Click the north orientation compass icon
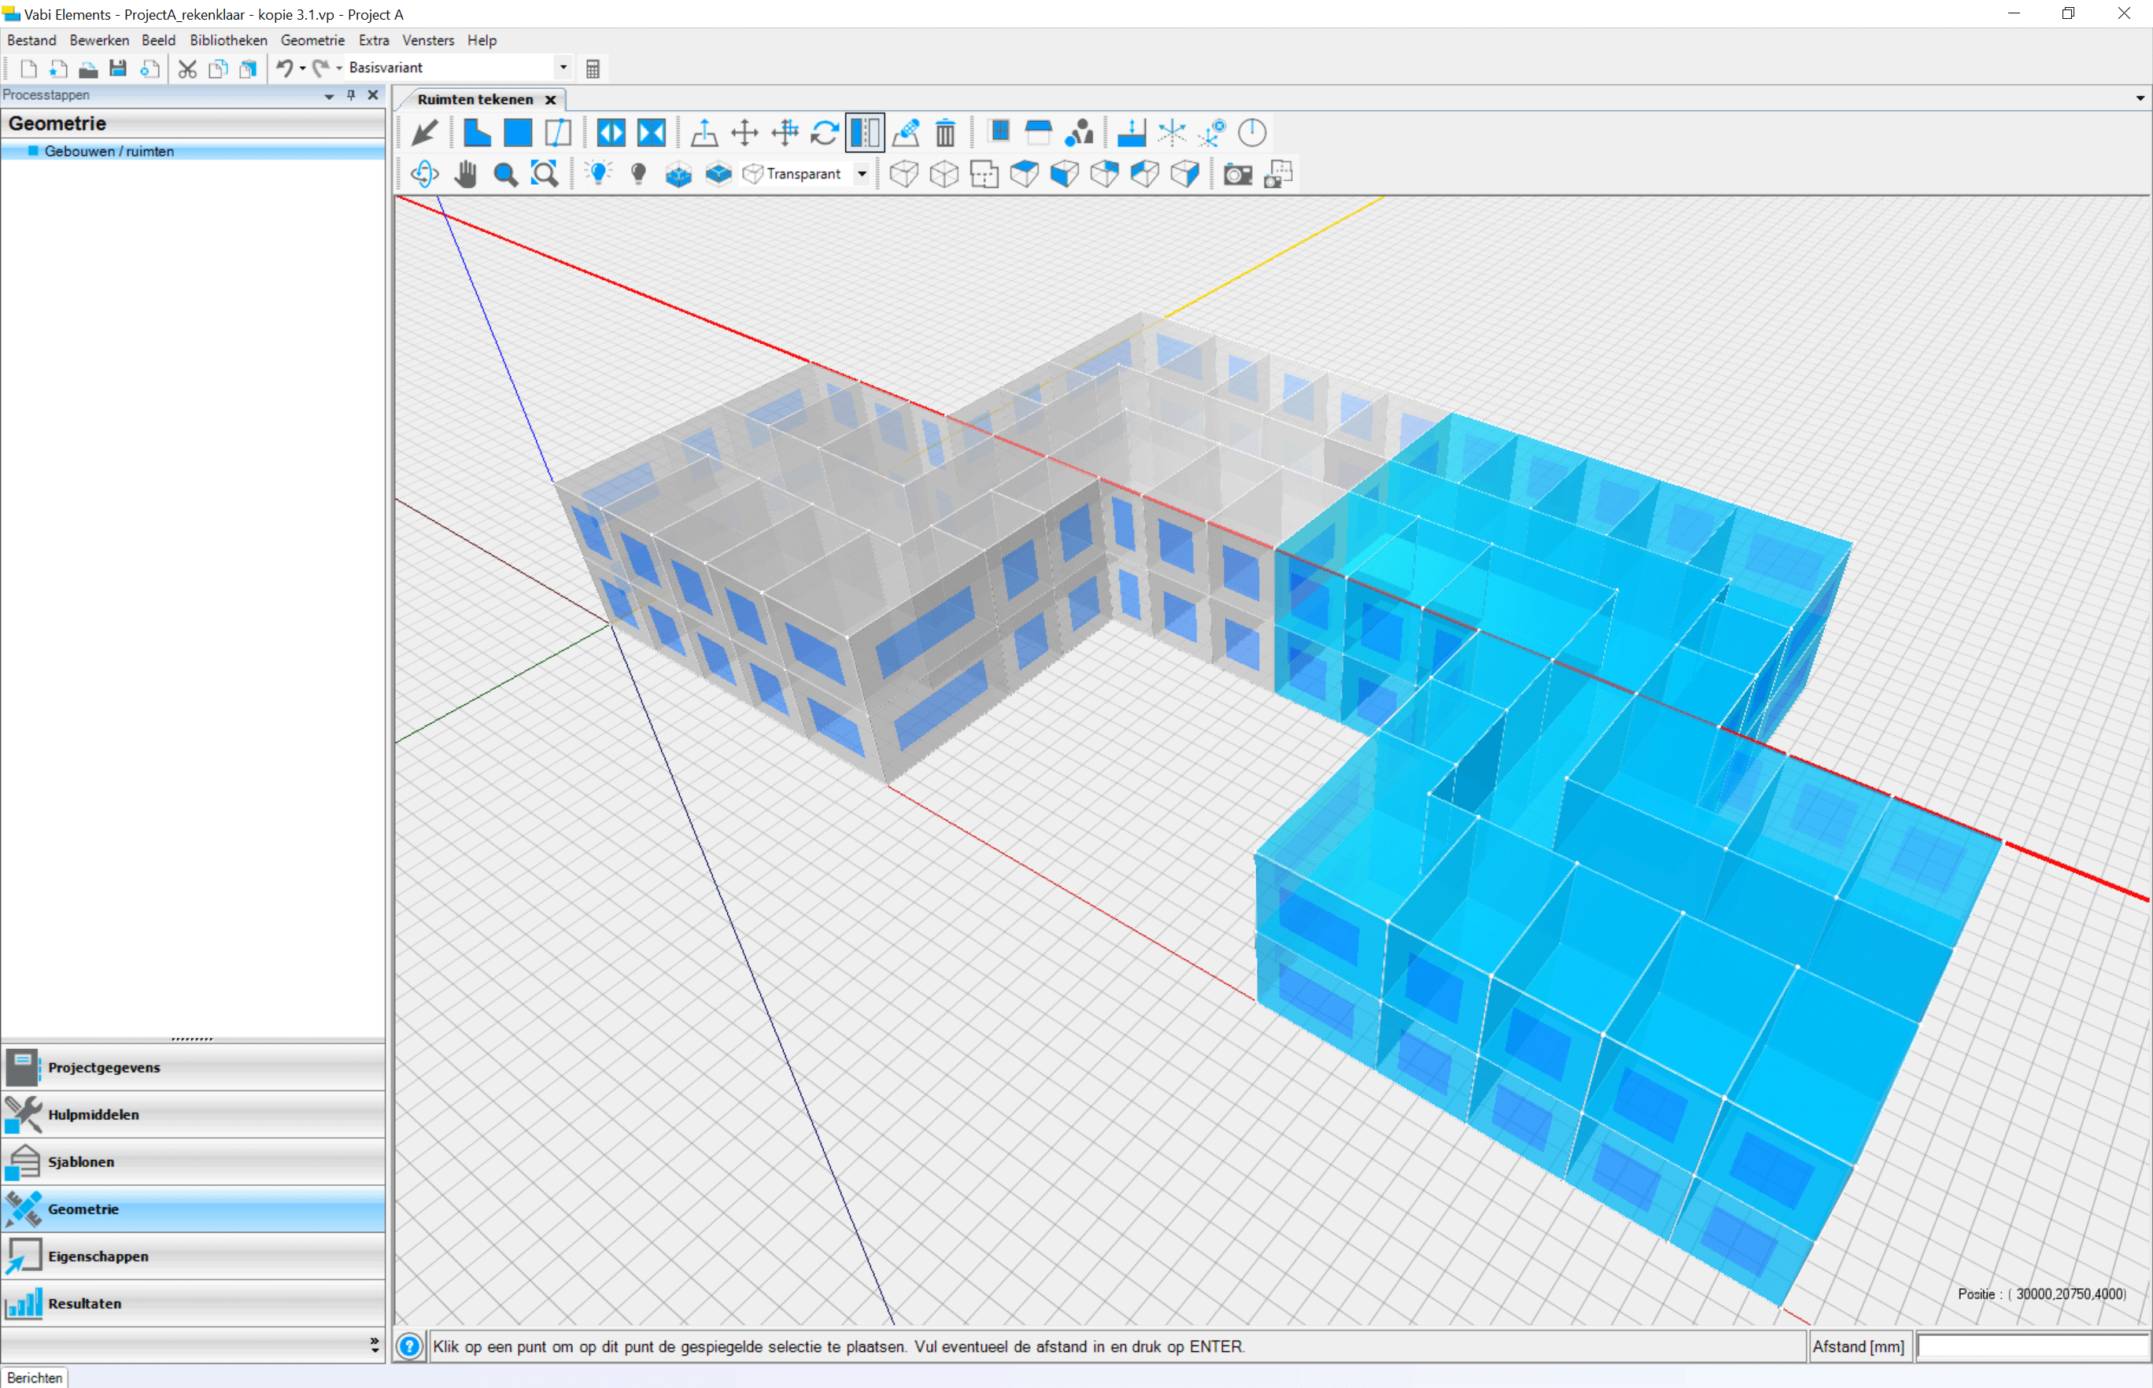 tap(1252, 134)
